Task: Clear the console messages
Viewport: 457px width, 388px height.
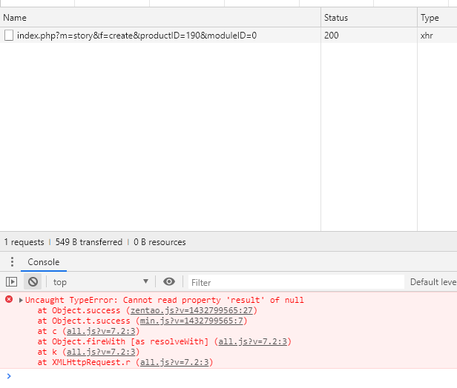Action: (33, 282)
